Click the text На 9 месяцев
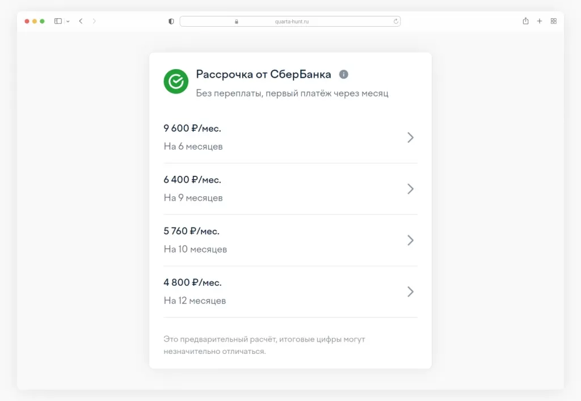The image size is (581, 401). point(193,198)
